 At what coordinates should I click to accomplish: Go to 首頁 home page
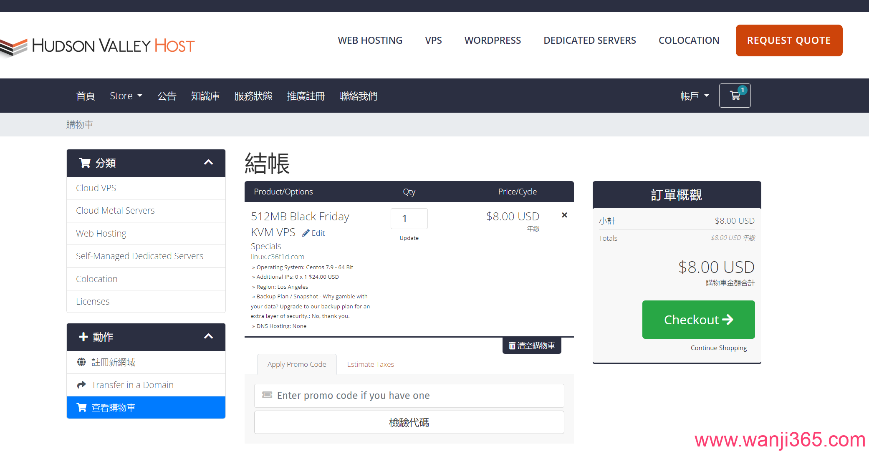86,96
